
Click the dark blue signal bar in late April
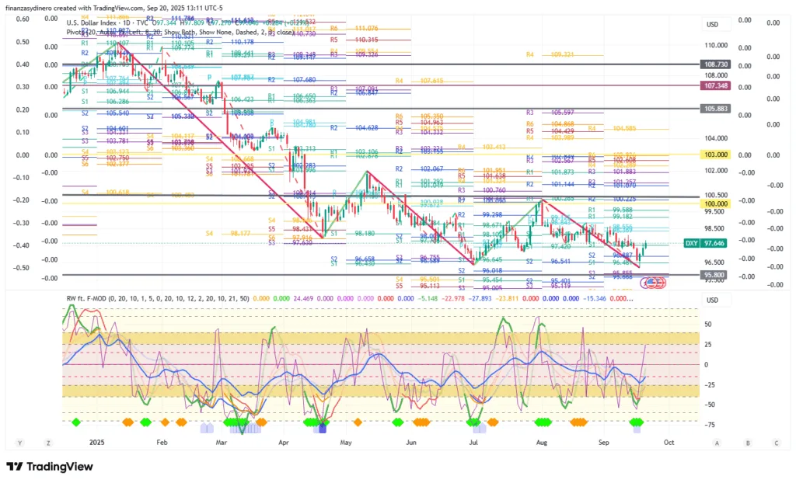[x=323, y=429]
